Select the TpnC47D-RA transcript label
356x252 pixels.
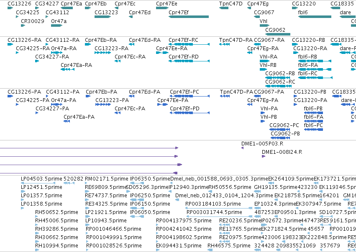[x=236, y=40]
